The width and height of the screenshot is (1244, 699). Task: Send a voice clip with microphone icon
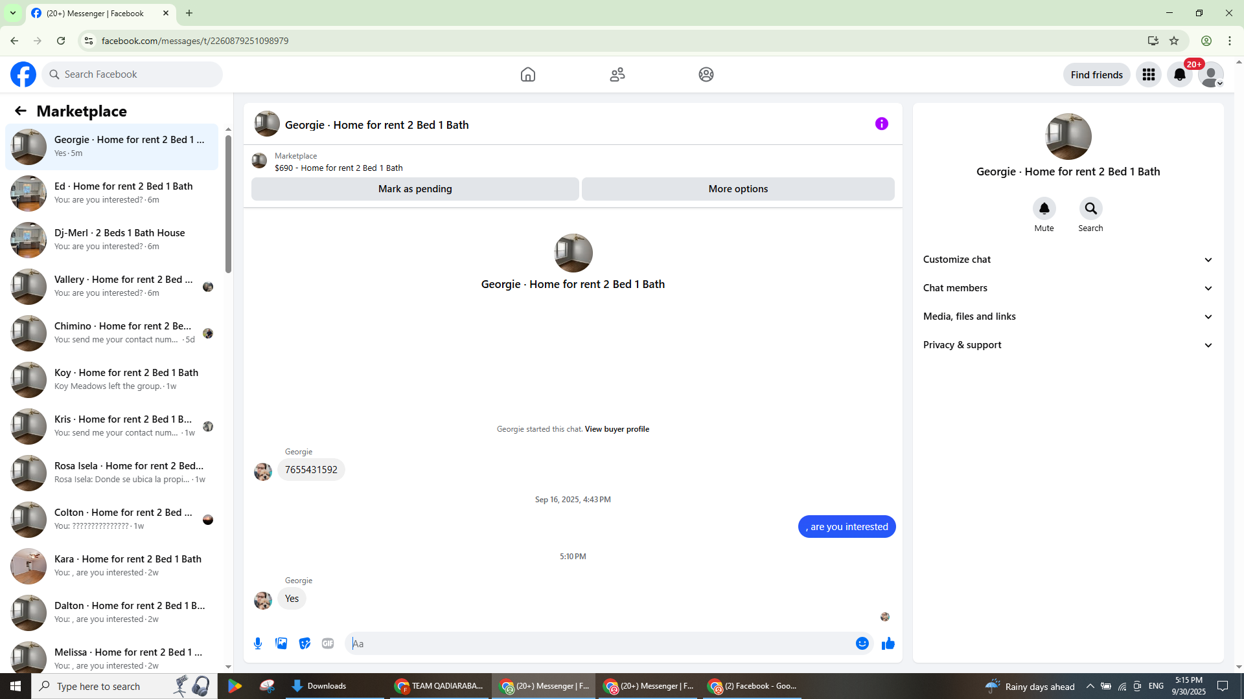258,643
